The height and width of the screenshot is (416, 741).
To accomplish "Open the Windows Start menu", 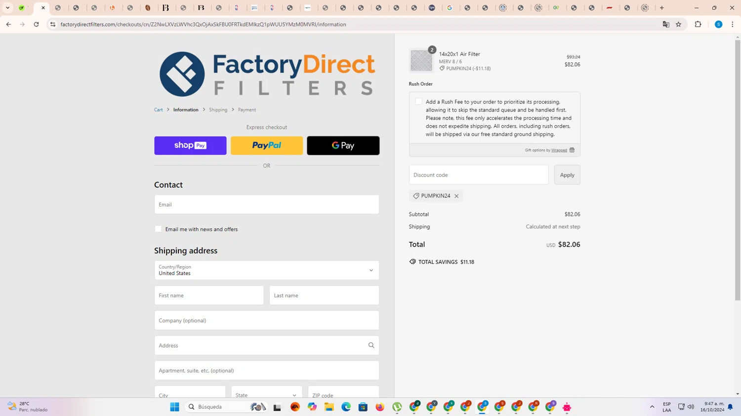I will (174, 407).
